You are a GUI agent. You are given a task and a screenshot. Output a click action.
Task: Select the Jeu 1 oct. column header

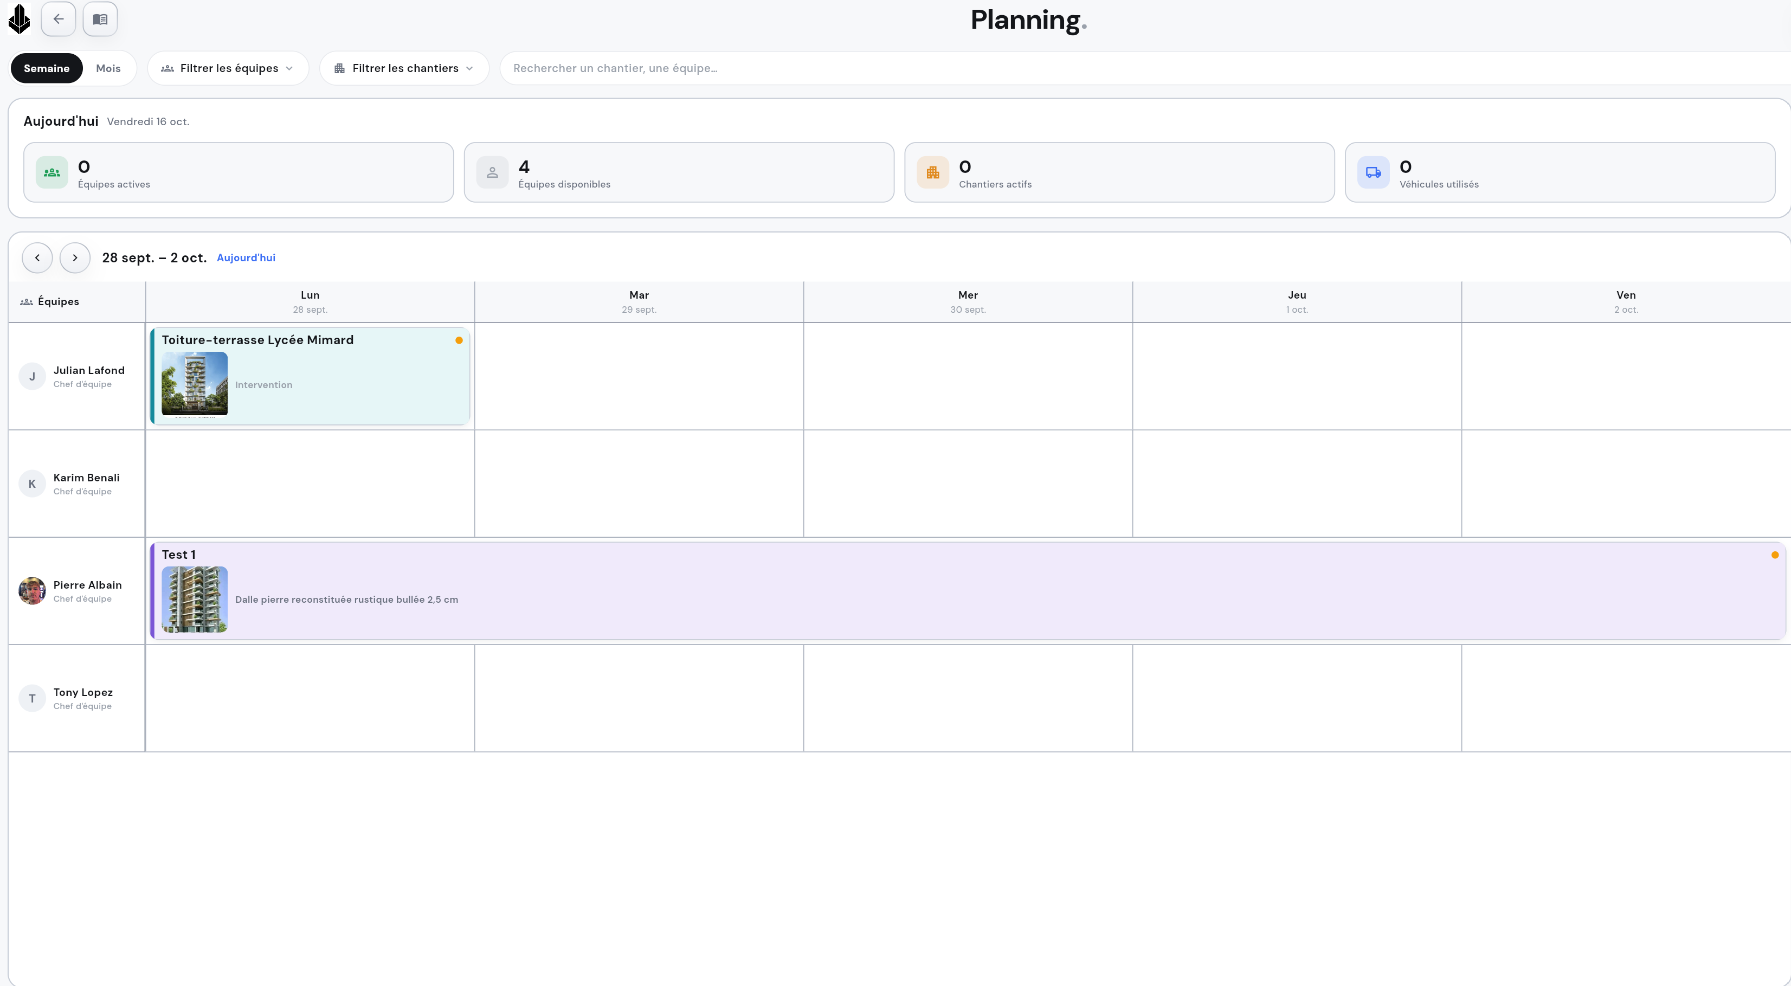1297,302
